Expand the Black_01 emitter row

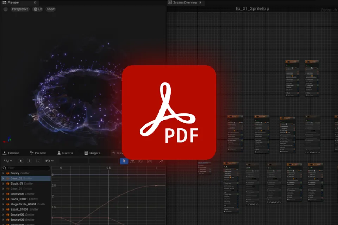tap(3, 184)
